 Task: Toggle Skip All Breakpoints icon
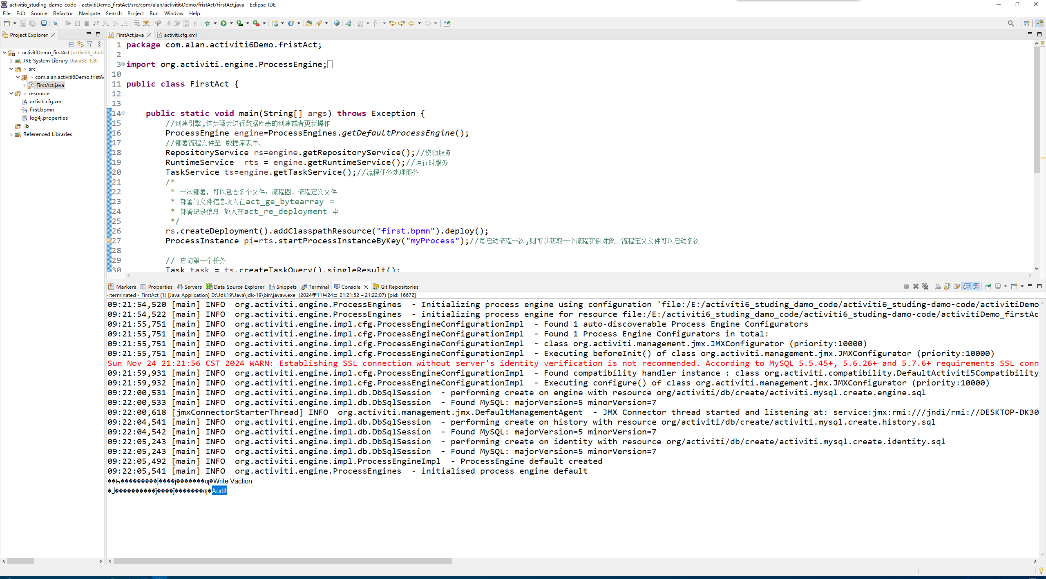(x=55, y=23)
